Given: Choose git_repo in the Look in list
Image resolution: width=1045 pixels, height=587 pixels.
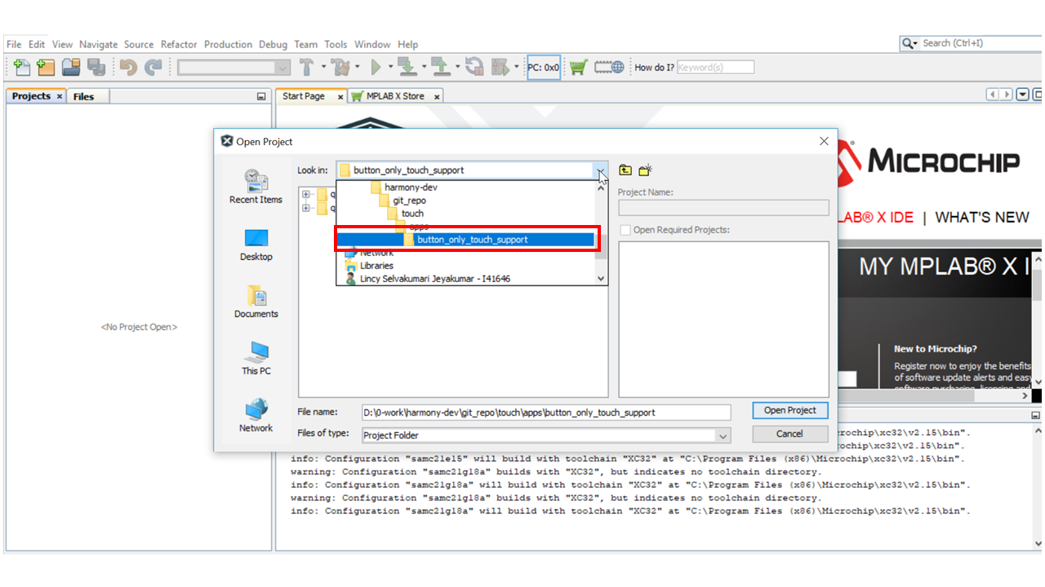Looking at the screenshot, I should click(x=409, y=201).
